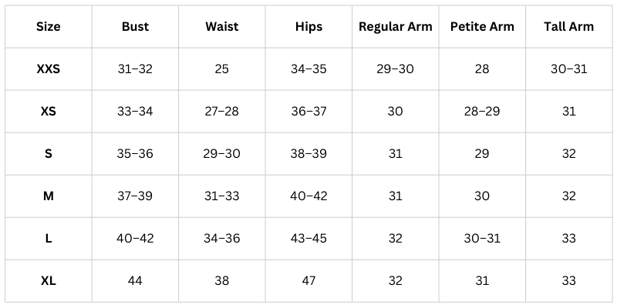The height and width of the screenshot is (308, 617).
Task: Select the XXS bust value 31–32
Action: click(135, 69)
